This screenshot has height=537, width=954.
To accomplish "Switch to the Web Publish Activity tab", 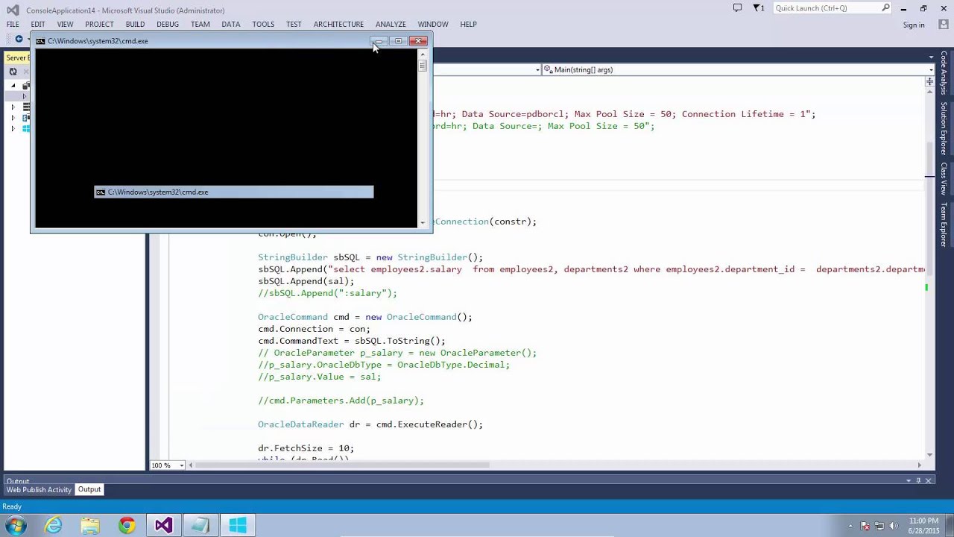I will 39,490.
